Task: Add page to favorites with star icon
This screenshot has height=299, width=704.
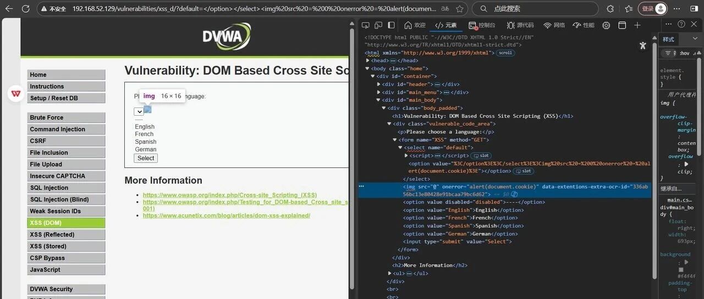Action: point(459,9)
